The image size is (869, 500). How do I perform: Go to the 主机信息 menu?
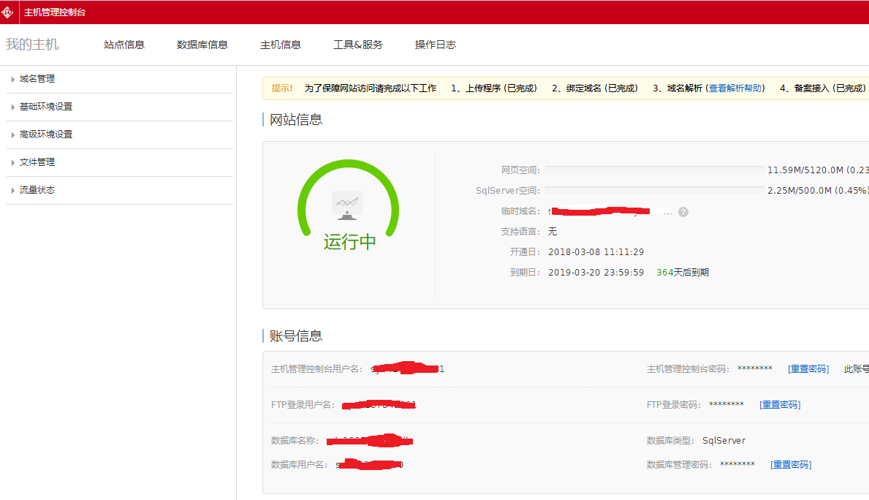click(281, 45)
